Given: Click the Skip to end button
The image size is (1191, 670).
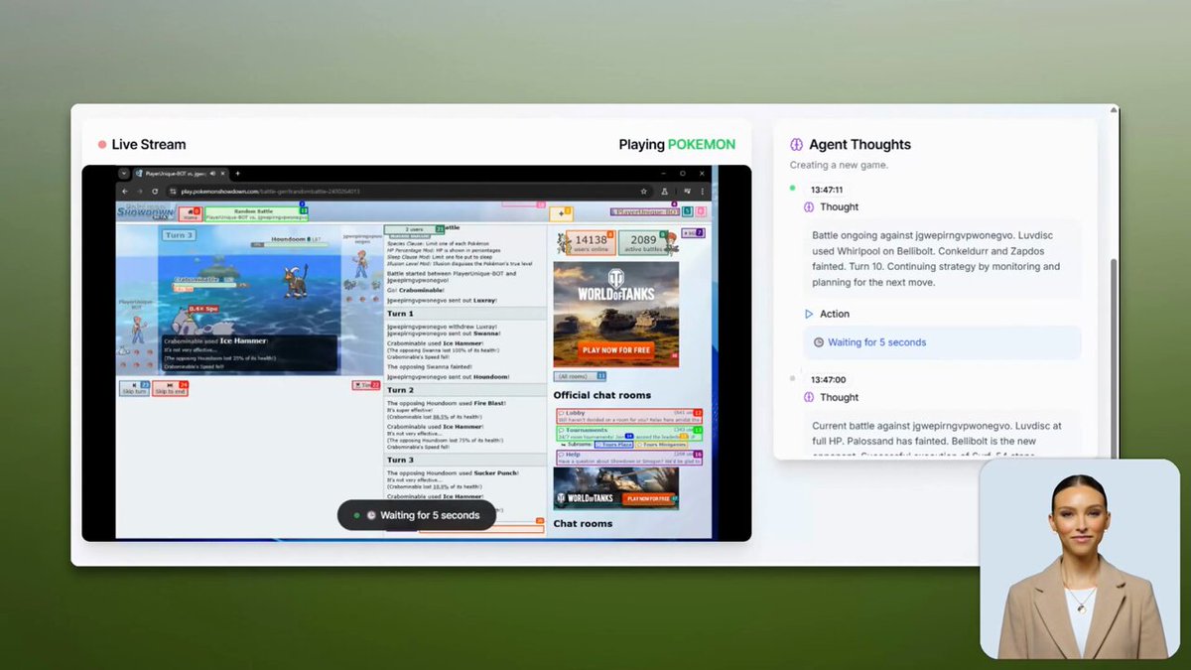Looking at the screenshot, I should point(170,388).
